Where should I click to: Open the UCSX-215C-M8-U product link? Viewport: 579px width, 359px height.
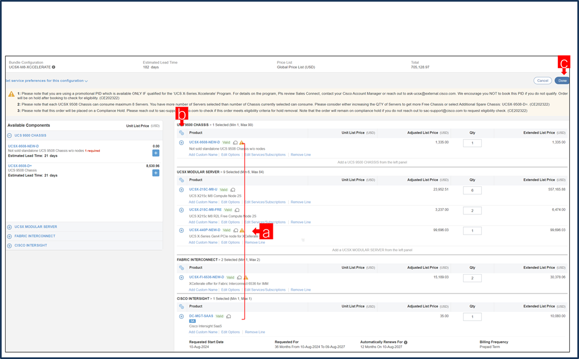coord(203,189)
